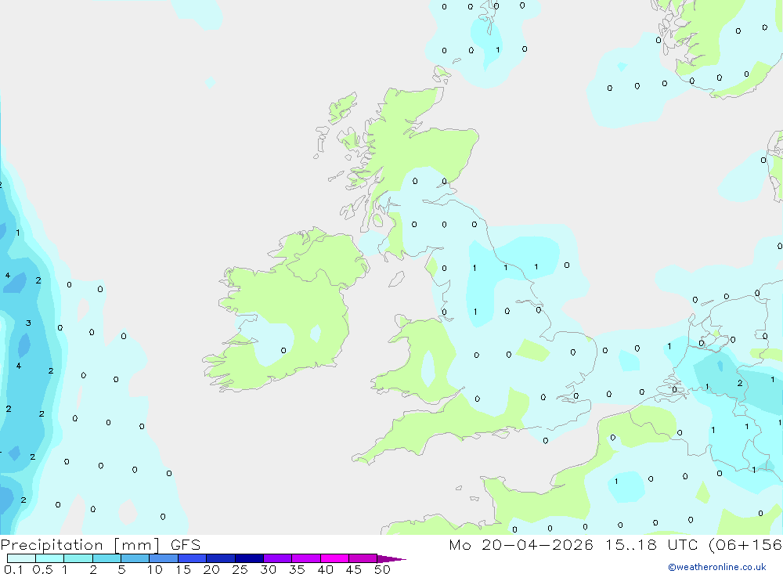This screenshot has width=783, height=574.
Task: Click the Isle of Man outline
Action: [396, 279]
